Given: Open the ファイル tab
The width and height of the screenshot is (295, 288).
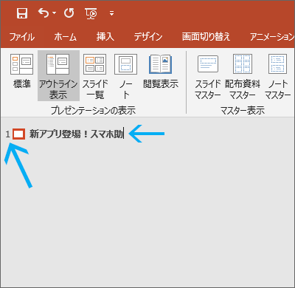Looking at the screenshot, I should pyautogui.click(x=22, y=37).
